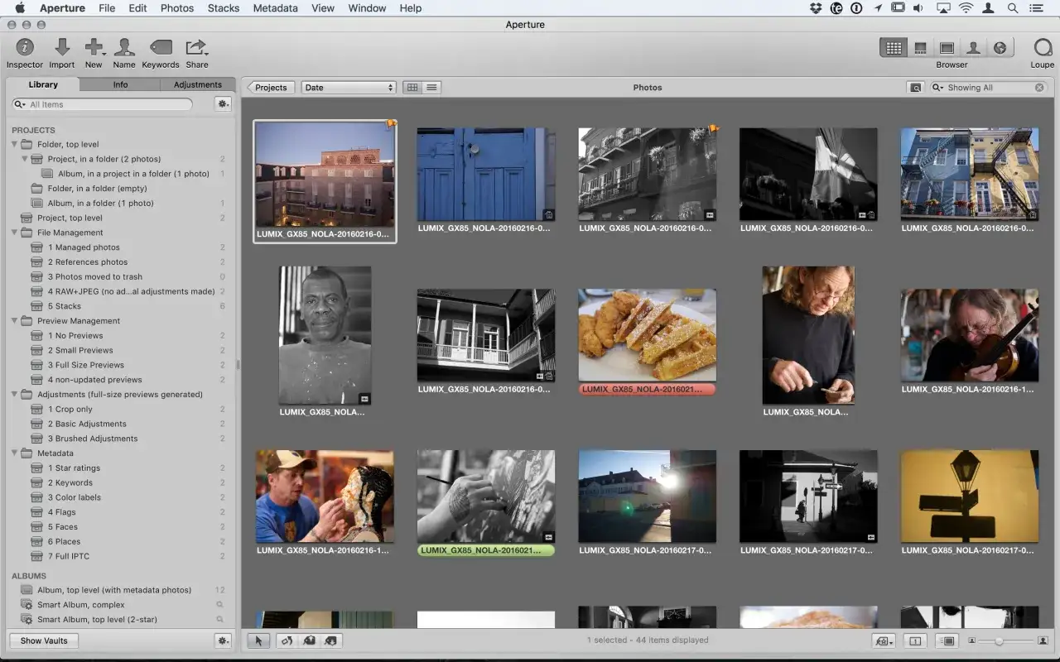Image resolution: width=1060 pixels, height=662 pixels.
Task: Open the Photos menu
Action: coord(177,8)
